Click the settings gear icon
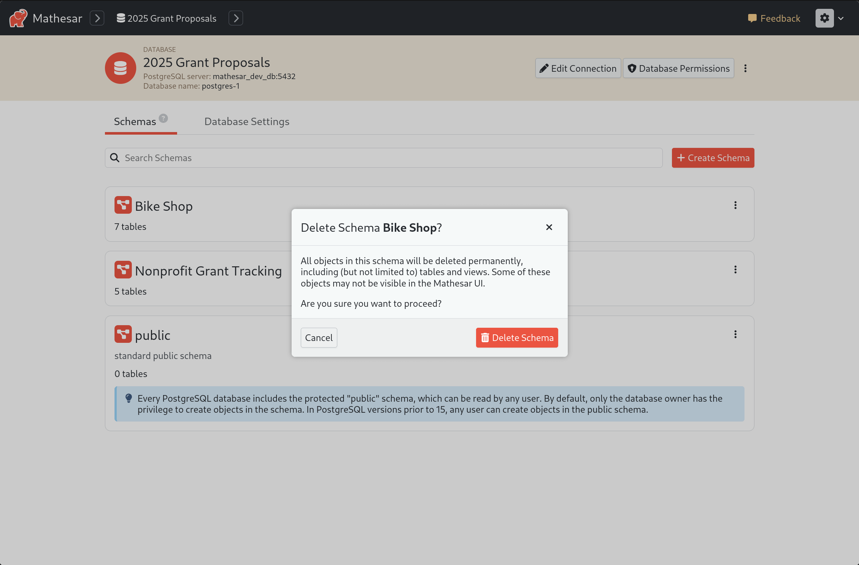This screenshot has height=565, width=859. coord(825,18)
